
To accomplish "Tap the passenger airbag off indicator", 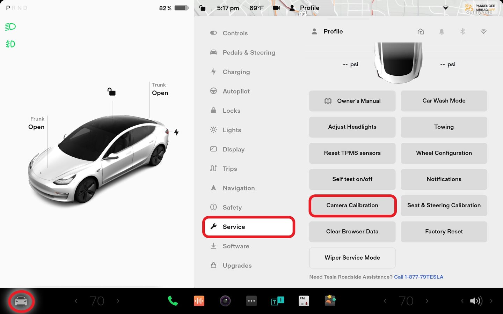I will pos(481,8).
